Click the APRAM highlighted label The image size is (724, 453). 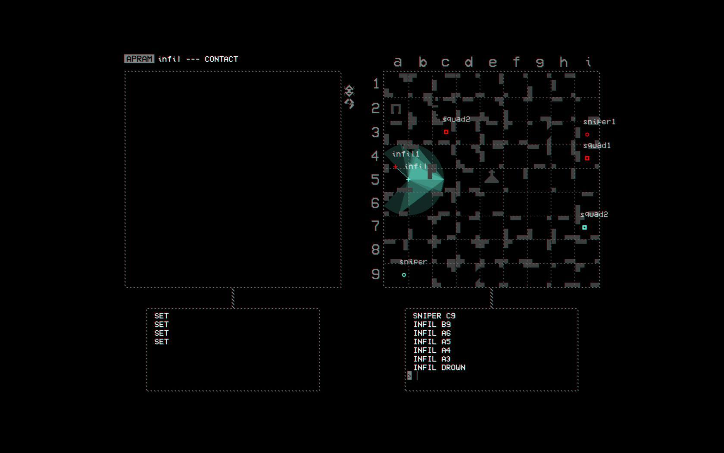coord(139,59)
